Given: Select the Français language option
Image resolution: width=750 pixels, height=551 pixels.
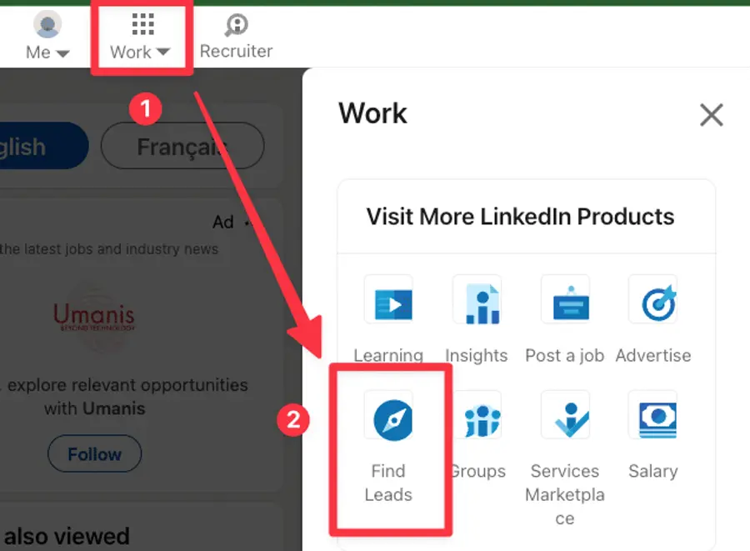Looking at the screenshot, I should pyautogui.click(x=182, y=145).
